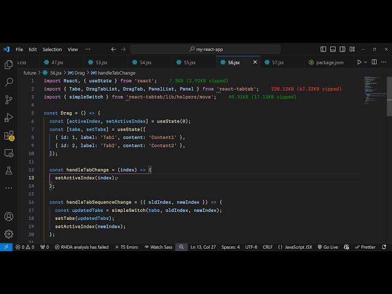The width and height of the screenshot is (392, 294).
Task: Click RHDA analysis has failed message
Action: tap(81, 247)
